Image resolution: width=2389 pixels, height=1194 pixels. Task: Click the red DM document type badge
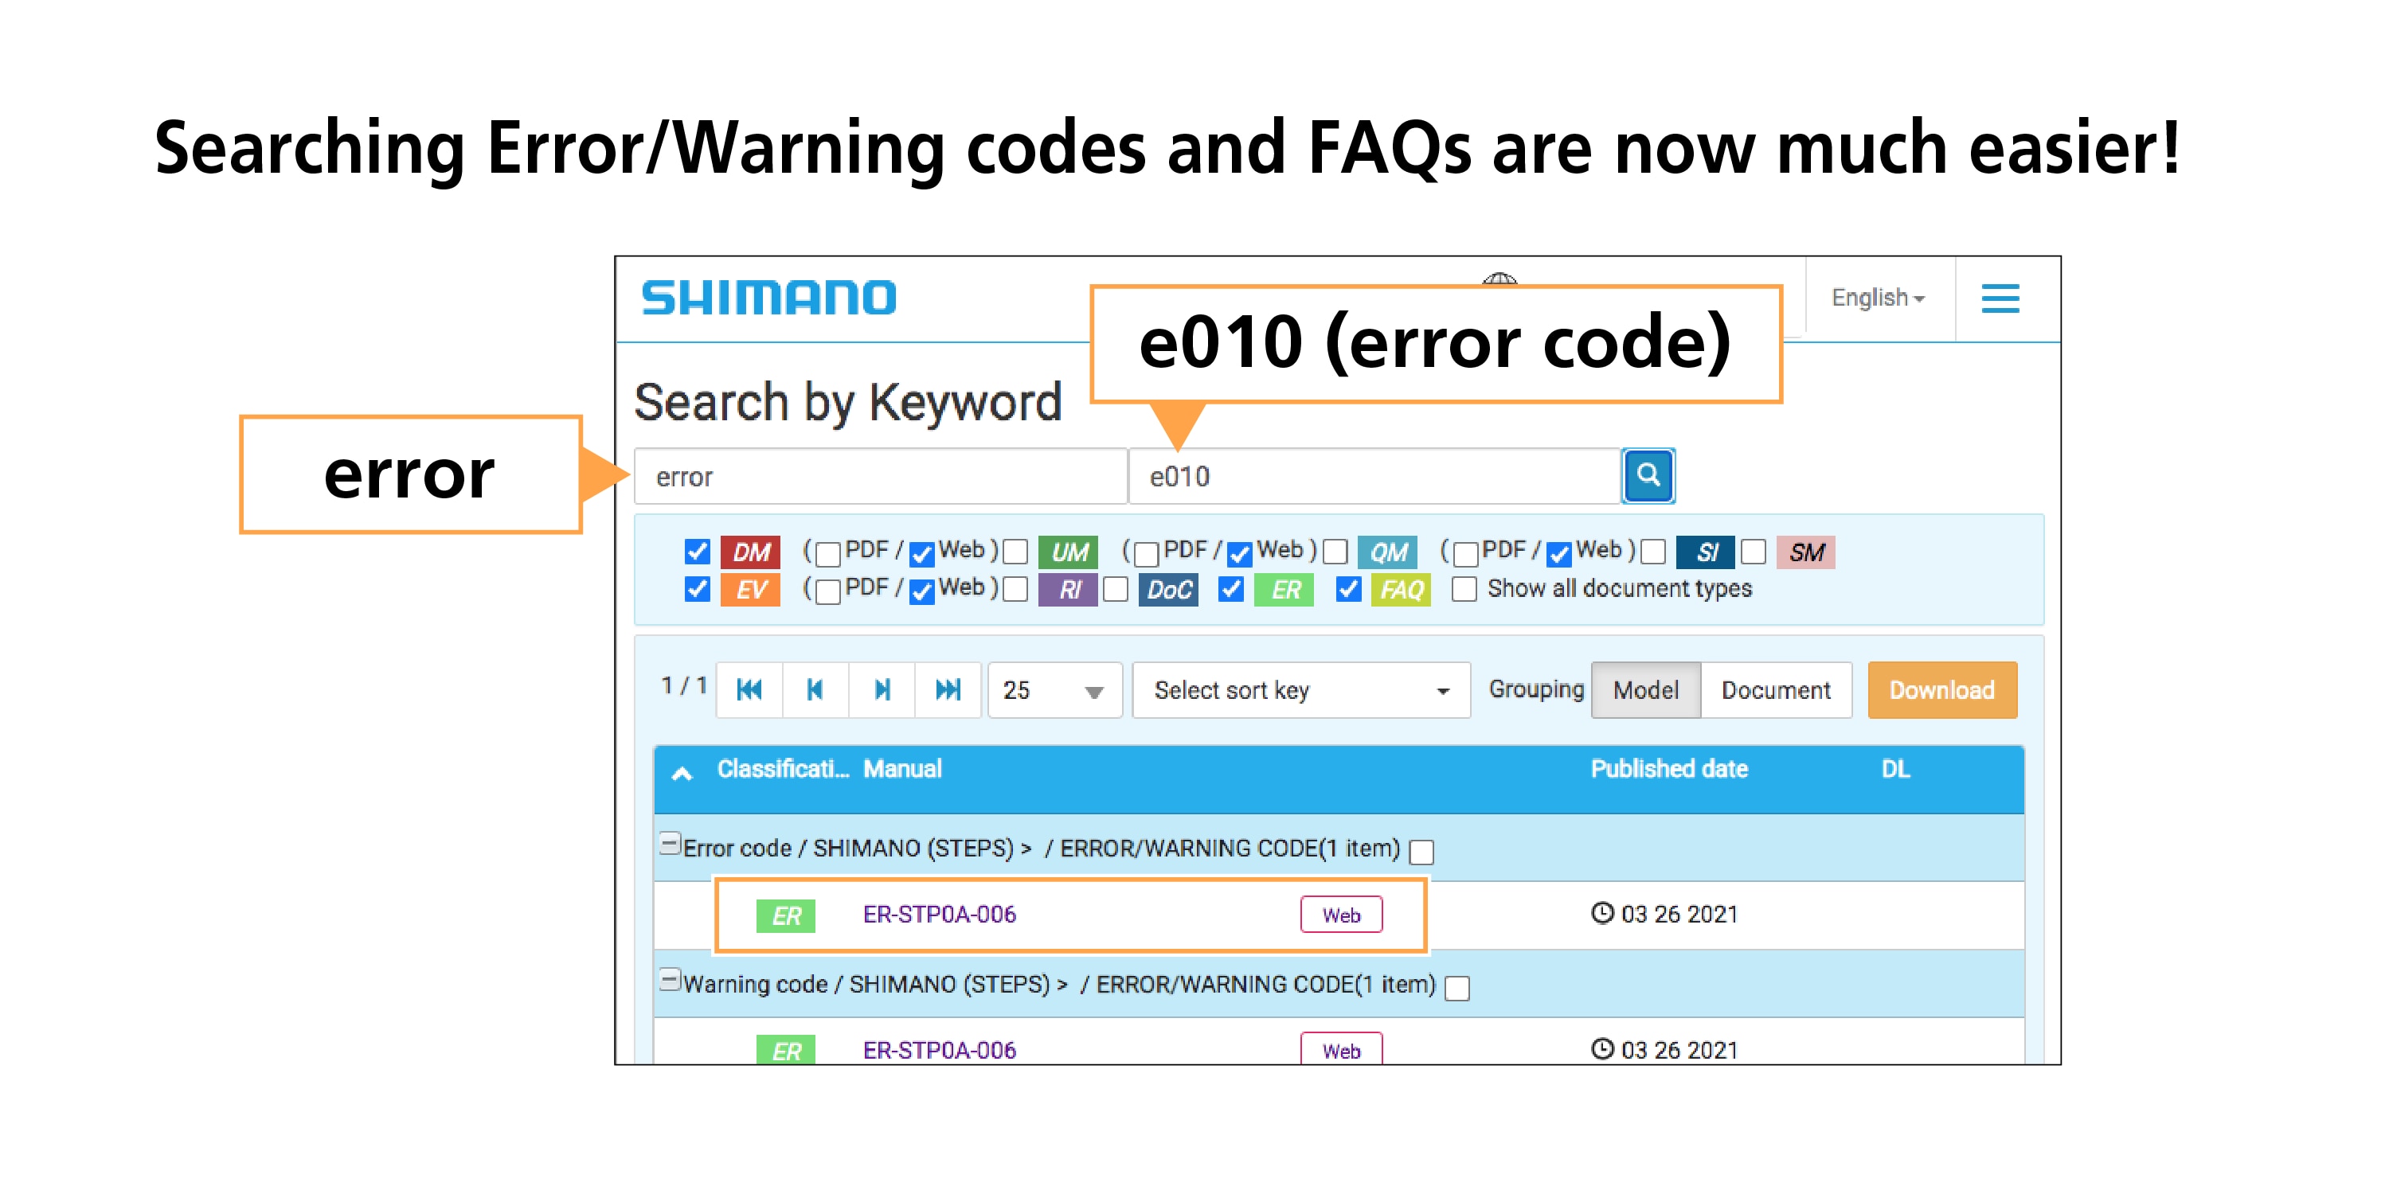click(x=750, y=552)
